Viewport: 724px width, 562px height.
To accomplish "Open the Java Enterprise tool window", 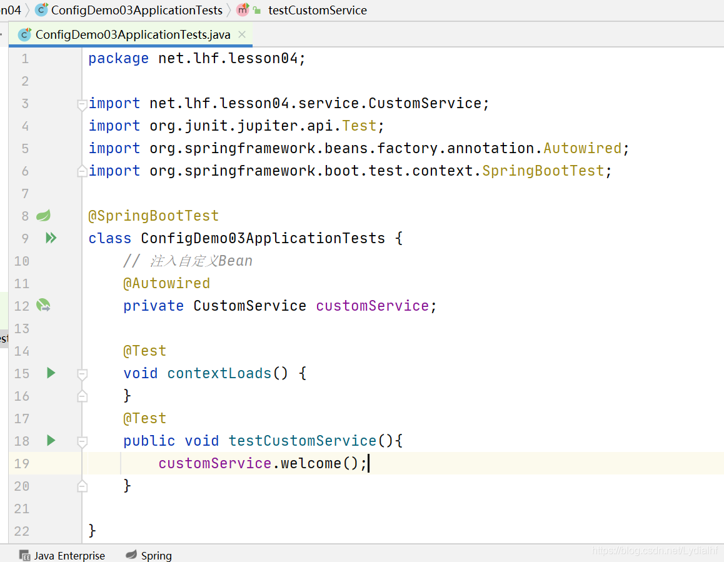I will [69, 555].
